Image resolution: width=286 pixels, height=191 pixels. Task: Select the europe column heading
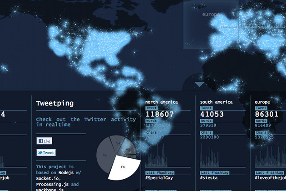click(x=263, y=102)
